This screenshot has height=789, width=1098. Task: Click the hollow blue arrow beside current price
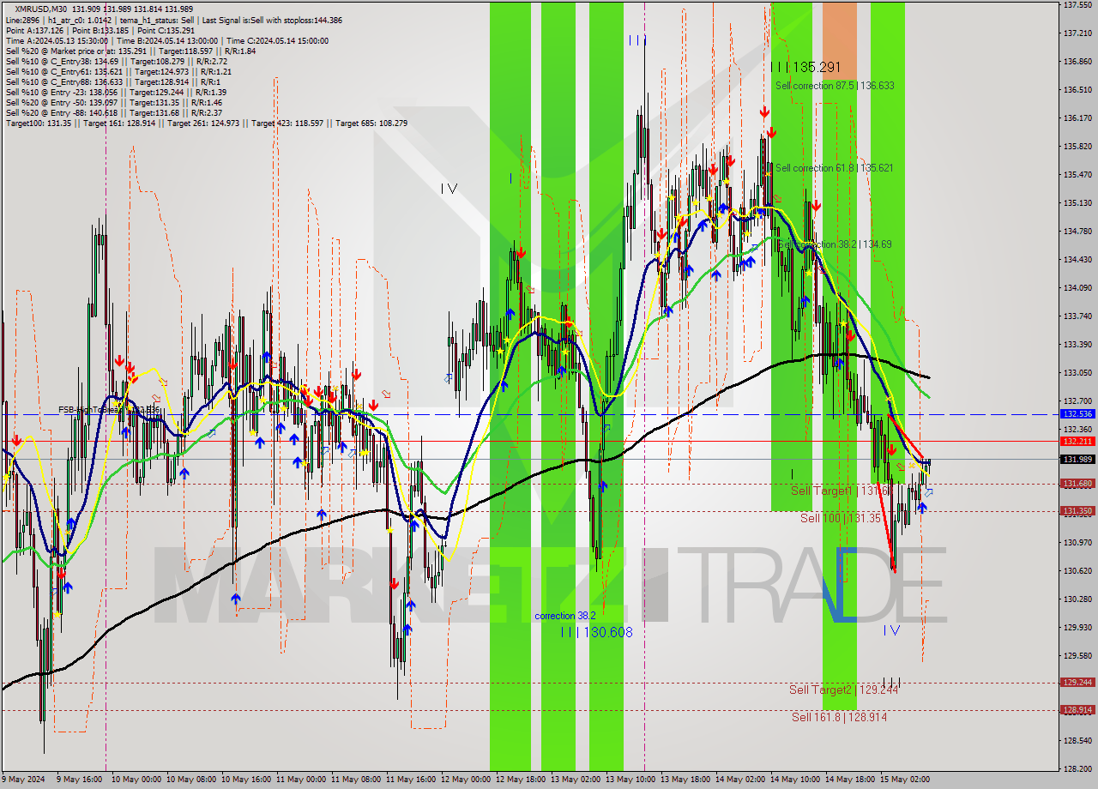[x=928, y=492]
